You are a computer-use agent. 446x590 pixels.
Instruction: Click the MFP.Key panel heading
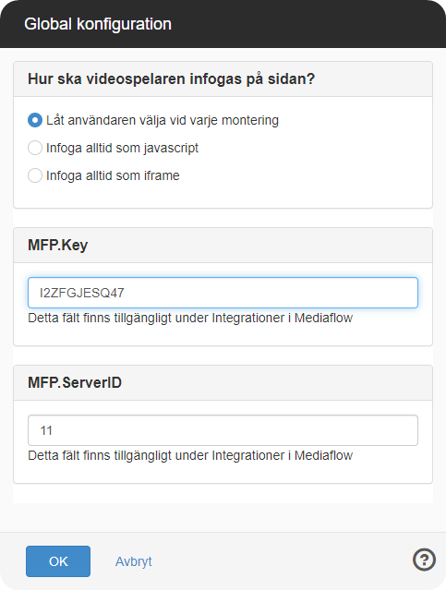(57, 245)
